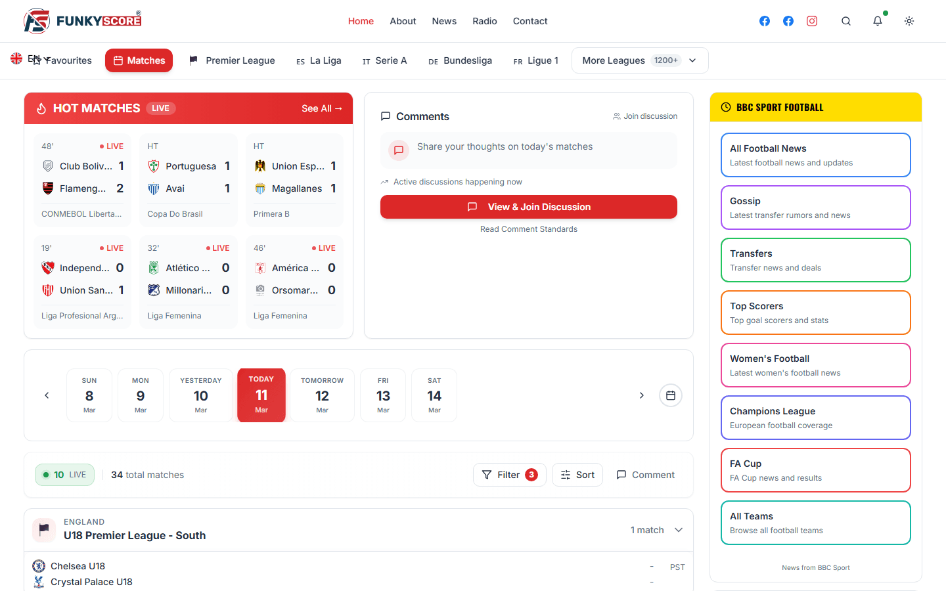Open the calendar date picker icon
Screen dimensions: 946x591
tap(671, 395)
